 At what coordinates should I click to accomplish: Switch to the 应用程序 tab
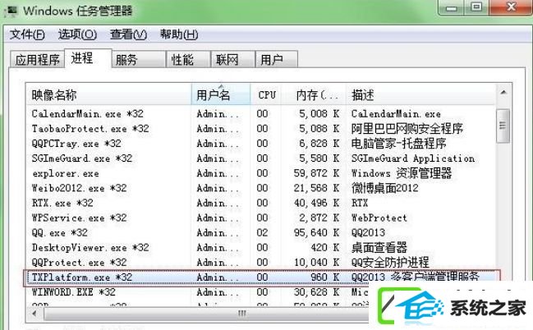pyautogui.click(x=37, y=59)
